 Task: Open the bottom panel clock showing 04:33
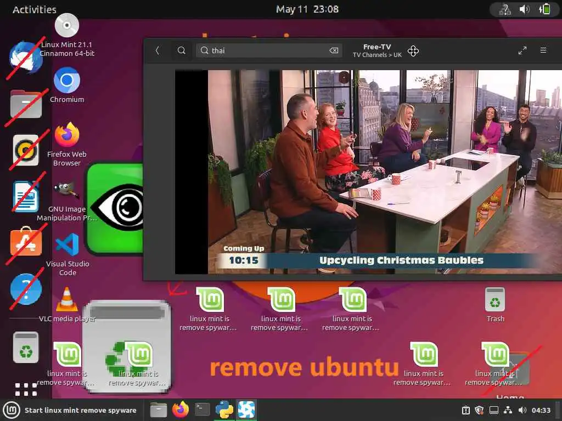coord(541,410)
